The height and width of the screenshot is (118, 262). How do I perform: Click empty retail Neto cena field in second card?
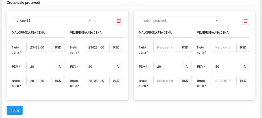pos(166,47)
